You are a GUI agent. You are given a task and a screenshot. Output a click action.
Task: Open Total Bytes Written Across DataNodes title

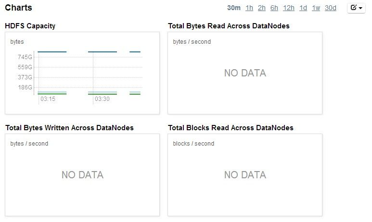69,128
